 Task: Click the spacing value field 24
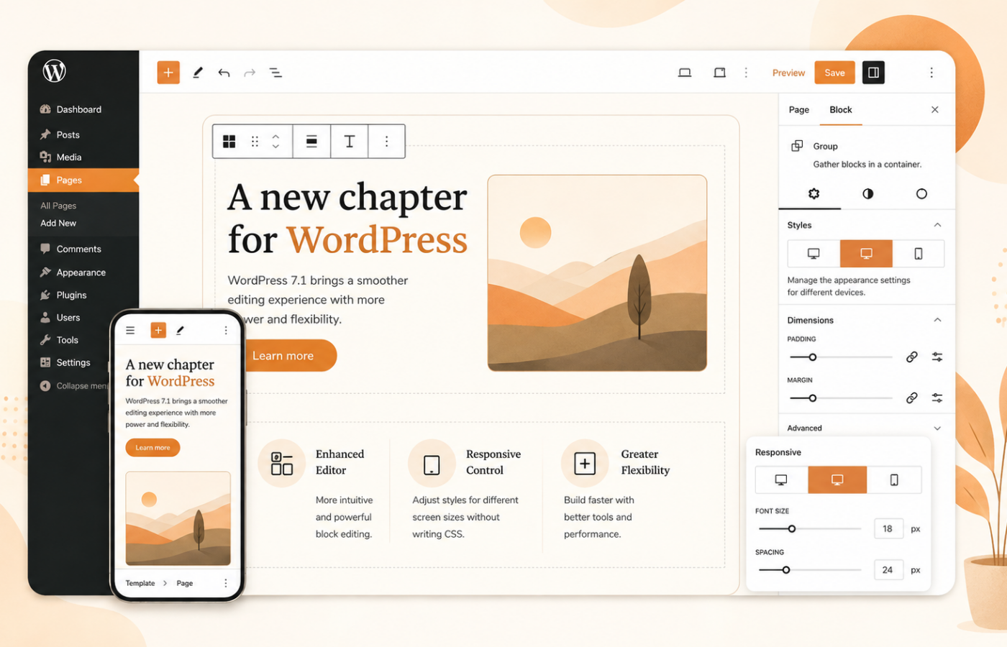click(x=888, y=570)
